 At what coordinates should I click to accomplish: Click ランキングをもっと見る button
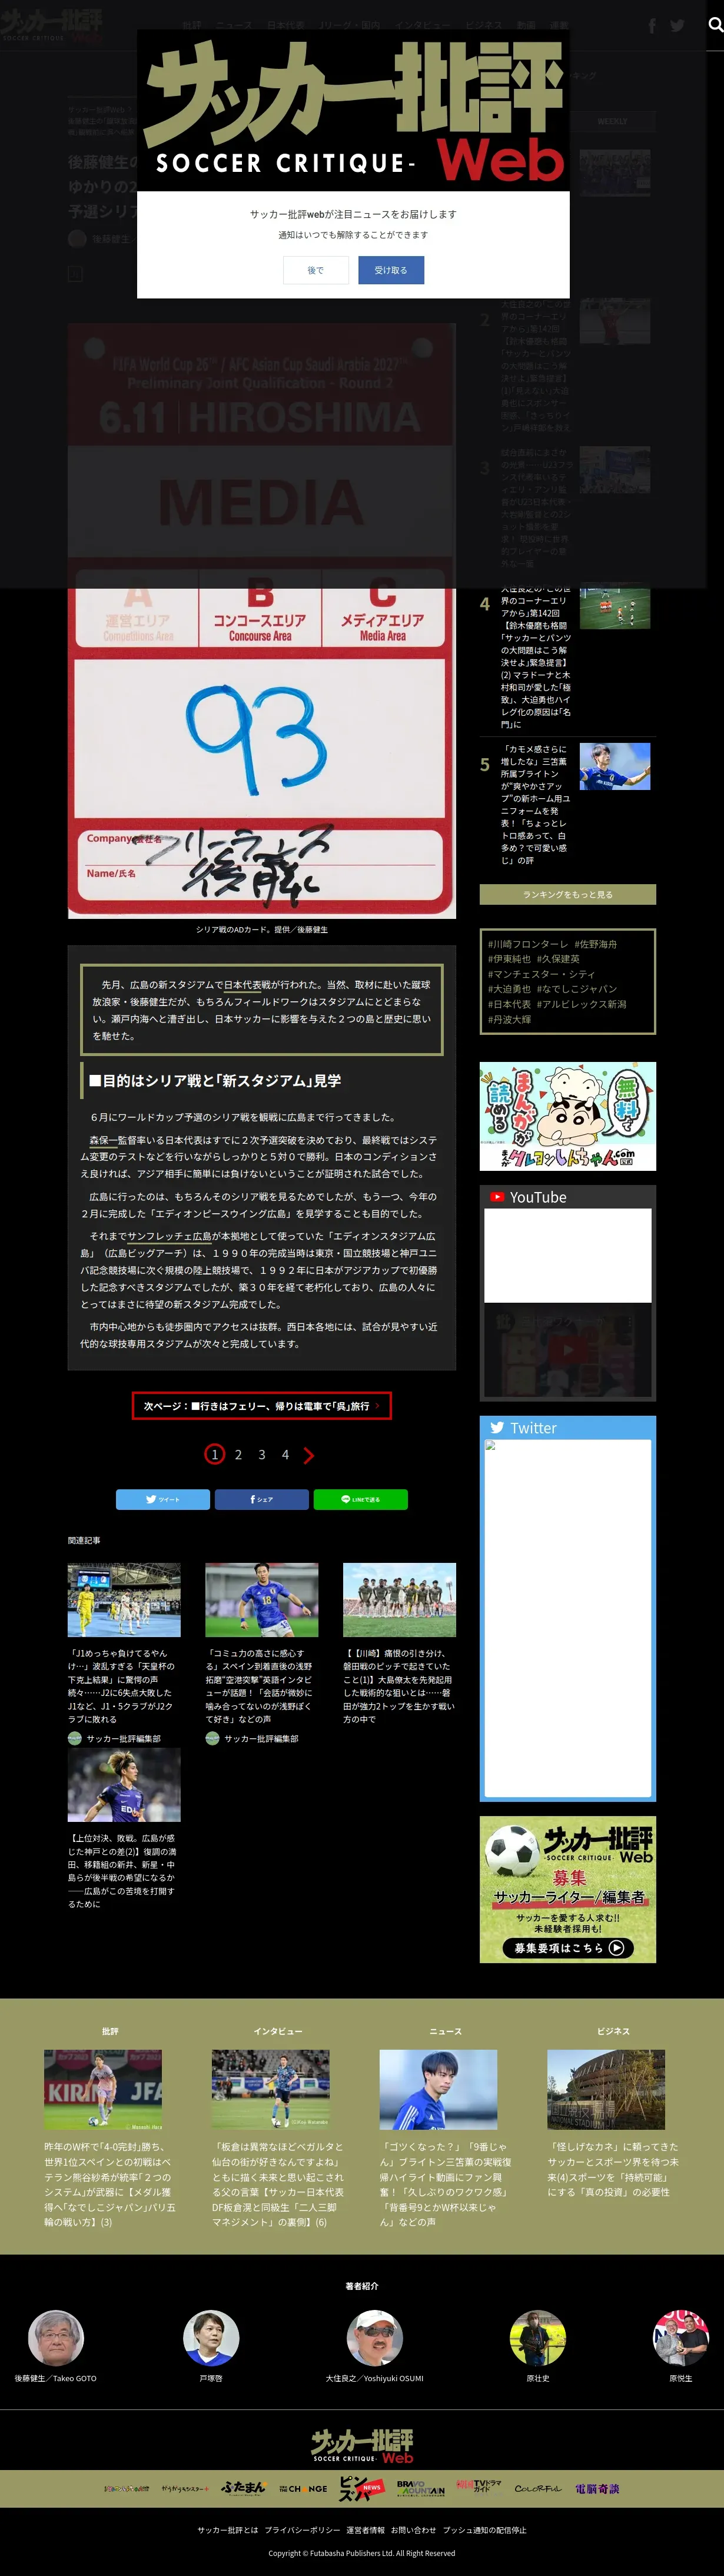pos(567,895)
